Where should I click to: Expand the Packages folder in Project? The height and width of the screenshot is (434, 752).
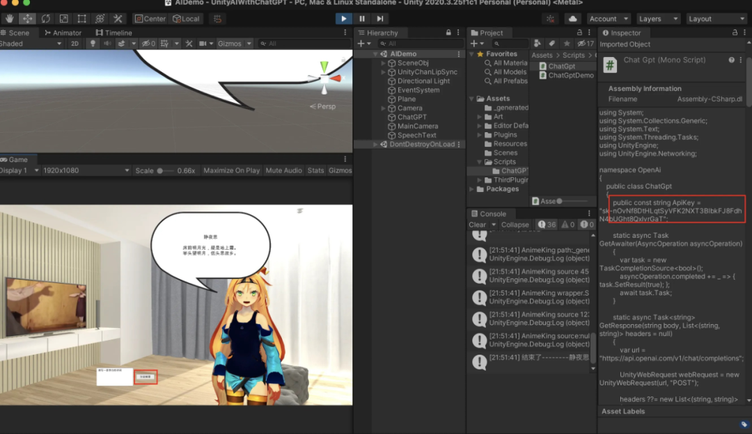pos(472,189)
